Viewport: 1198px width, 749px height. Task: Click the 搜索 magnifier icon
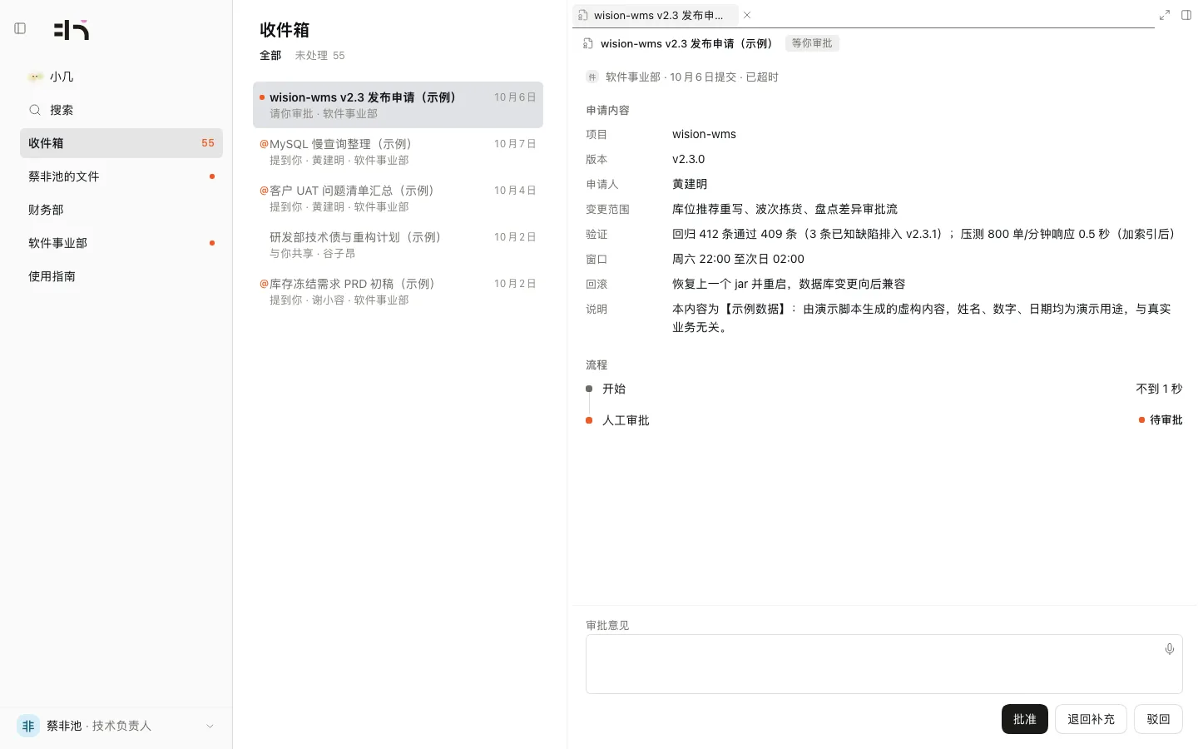(x=35, y=110)
